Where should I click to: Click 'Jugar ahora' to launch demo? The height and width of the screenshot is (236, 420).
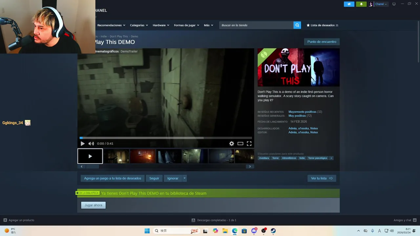94,205
